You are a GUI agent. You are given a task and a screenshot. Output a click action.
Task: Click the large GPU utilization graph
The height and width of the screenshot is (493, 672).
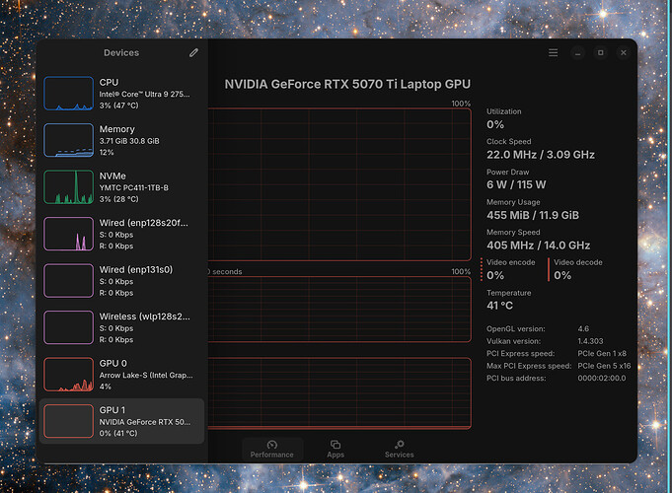[339, 184]
